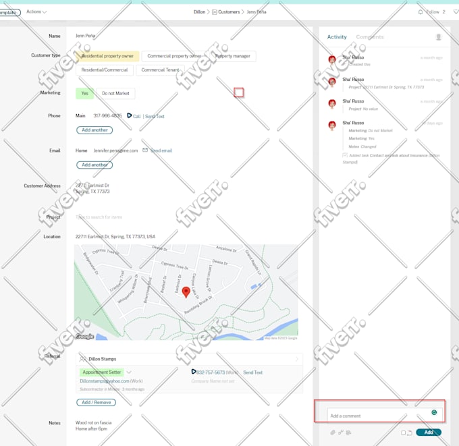Select Residential/Commercial customer type

[x=105, y=70]
